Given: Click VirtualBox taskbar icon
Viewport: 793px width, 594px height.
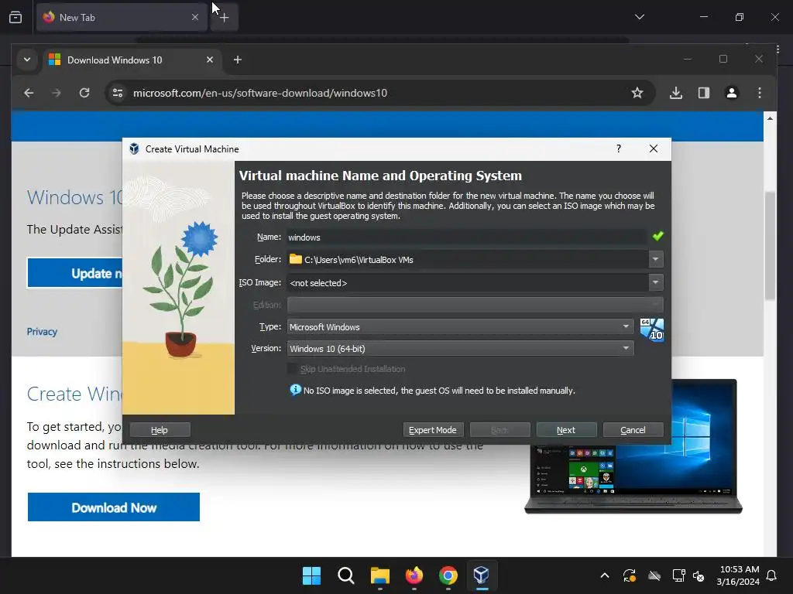Looking at the screenshot, I should [482, 575].
